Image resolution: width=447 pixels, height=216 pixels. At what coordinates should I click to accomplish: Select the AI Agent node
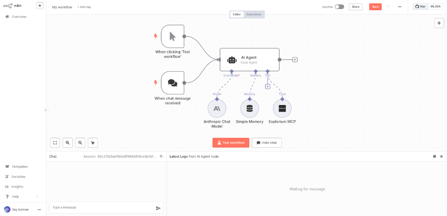click(x=249, y=60)
